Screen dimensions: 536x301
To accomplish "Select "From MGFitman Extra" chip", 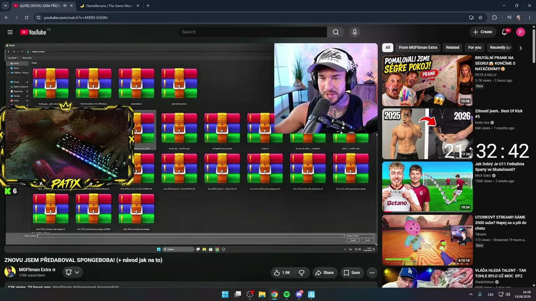I will pyautogui.click(x=418, y=48).
